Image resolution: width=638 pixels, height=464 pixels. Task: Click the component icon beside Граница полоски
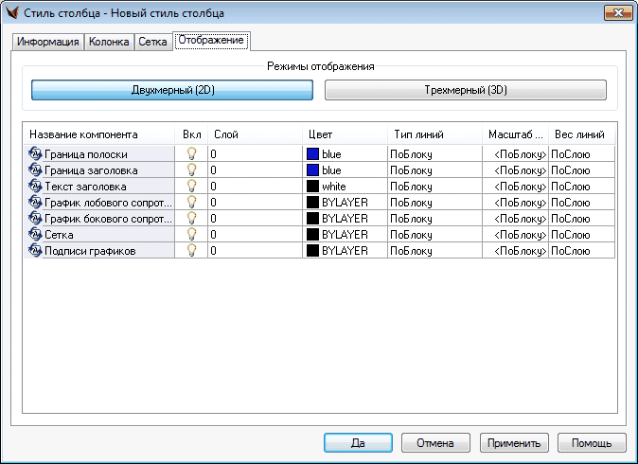(37, 153)
